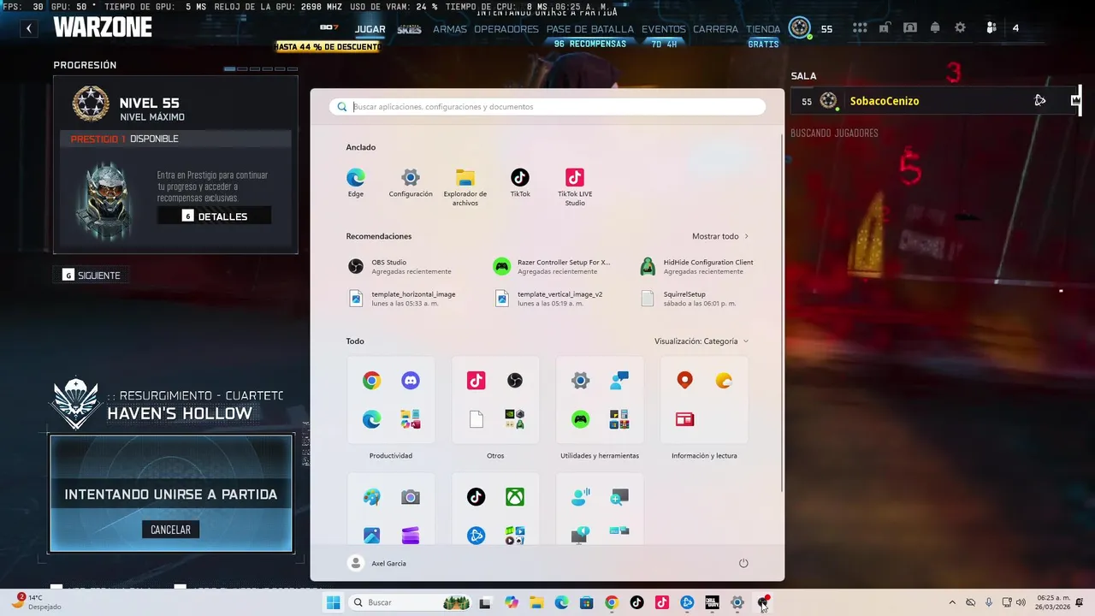Click CANCELAR matchmaking button

170,530
